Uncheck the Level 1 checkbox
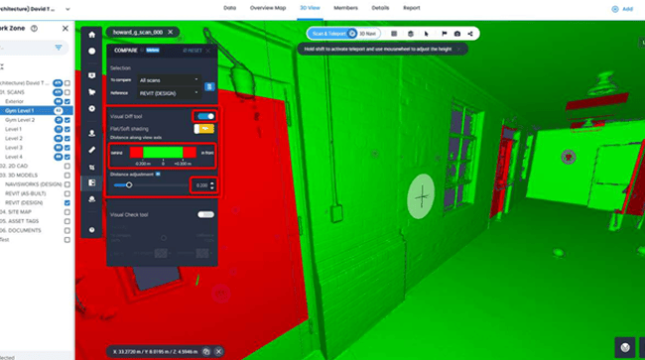Screen dimensions: 645x360 (x=67, y=129)
